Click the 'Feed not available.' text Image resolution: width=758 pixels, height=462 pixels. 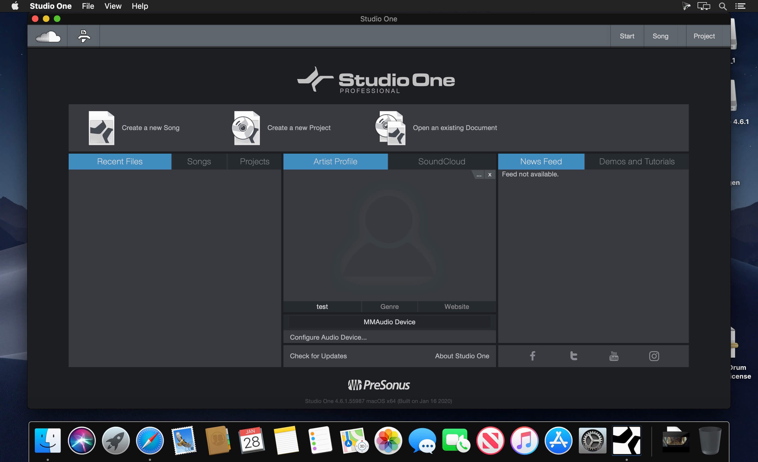click(x=530, y=174)
